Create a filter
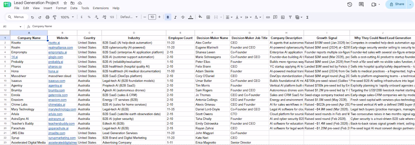Image resolution: width=415 pixels, height=145 pixels. (290, 17)
